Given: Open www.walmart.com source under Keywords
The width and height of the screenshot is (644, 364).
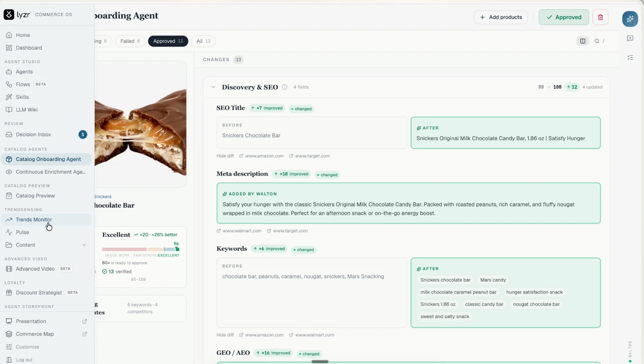Looking at the screenshot, I should point(311,335).
